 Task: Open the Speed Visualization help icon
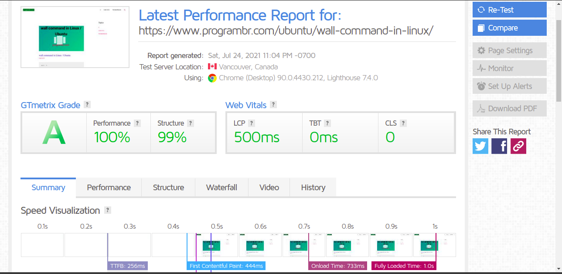(x=107, y=210)
